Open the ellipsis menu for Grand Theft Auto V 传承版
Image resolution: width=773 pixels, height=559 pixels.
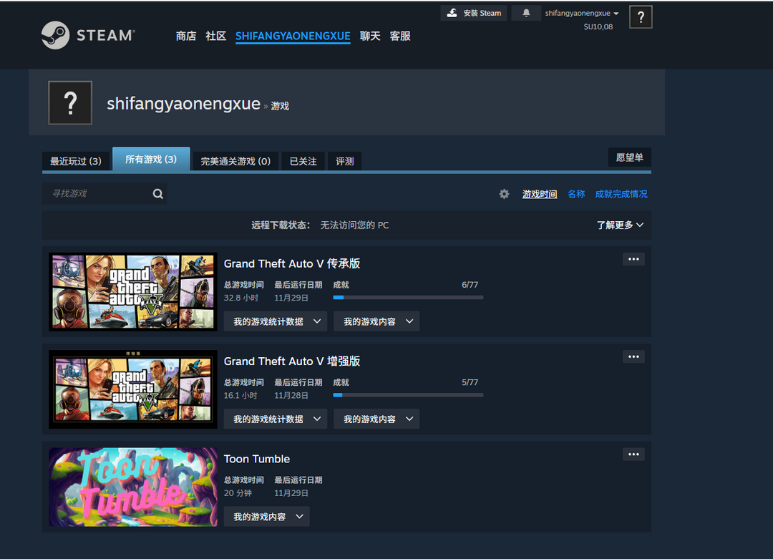(x=633, y=259)
